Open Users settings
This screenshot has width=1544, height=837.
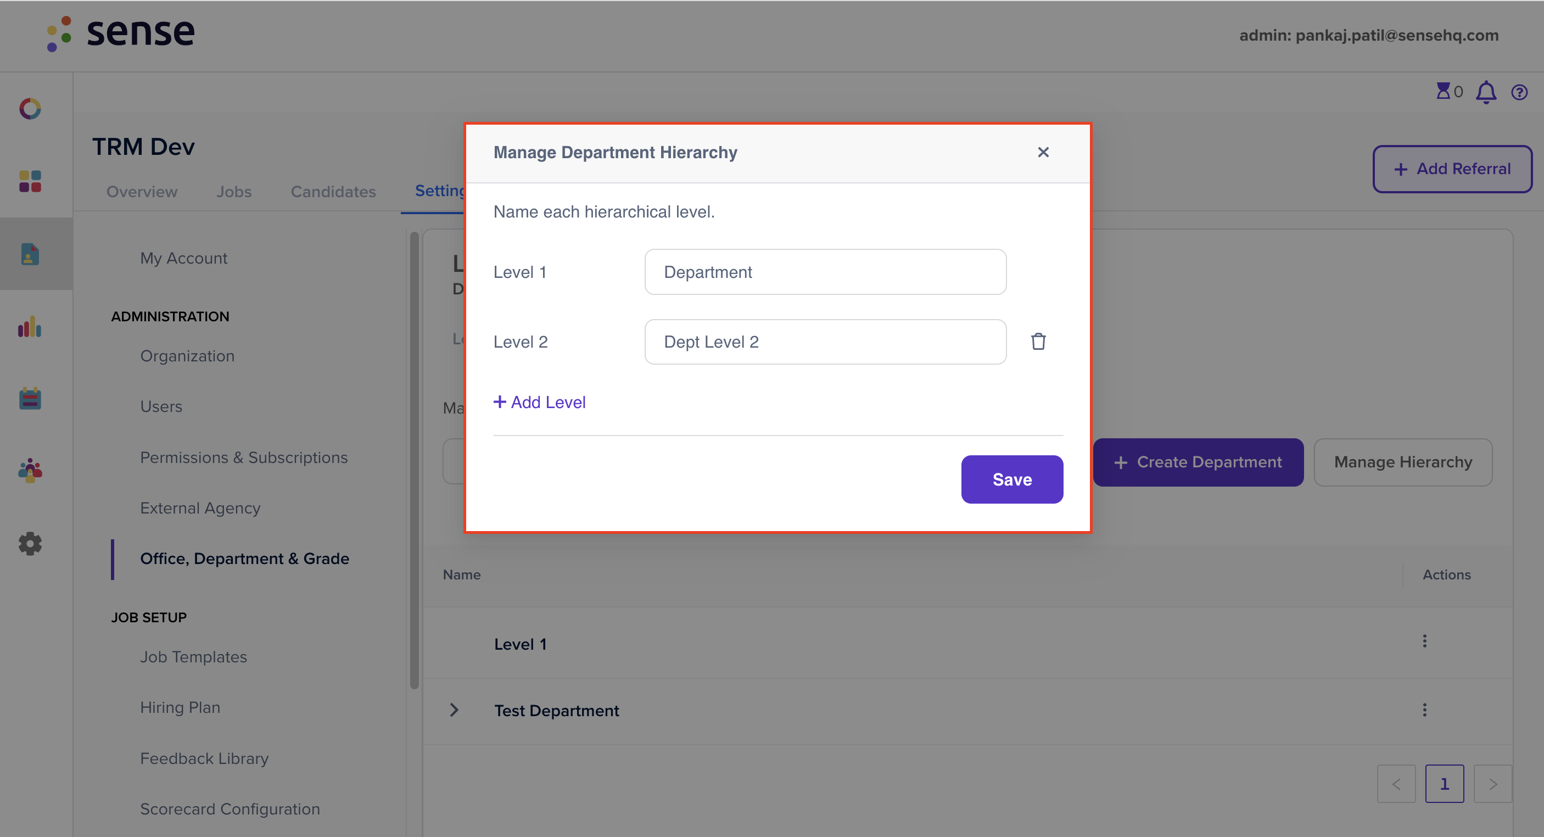(161, 406)
